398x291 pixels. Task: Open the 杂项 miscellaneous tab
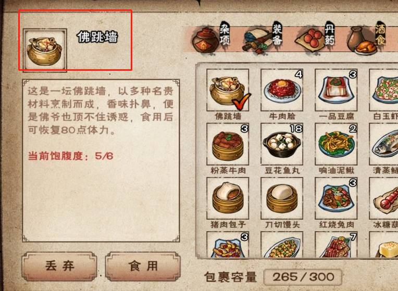(211, 37)
